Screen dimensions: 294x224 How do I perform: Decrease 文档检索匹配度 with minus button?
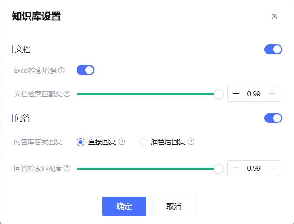(236, 94)
